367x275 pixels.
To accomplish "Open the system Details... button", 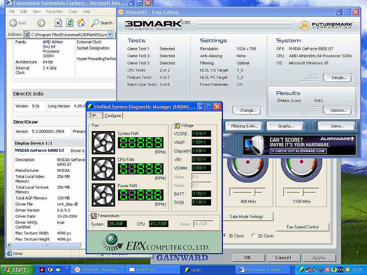I will point(337,78).
